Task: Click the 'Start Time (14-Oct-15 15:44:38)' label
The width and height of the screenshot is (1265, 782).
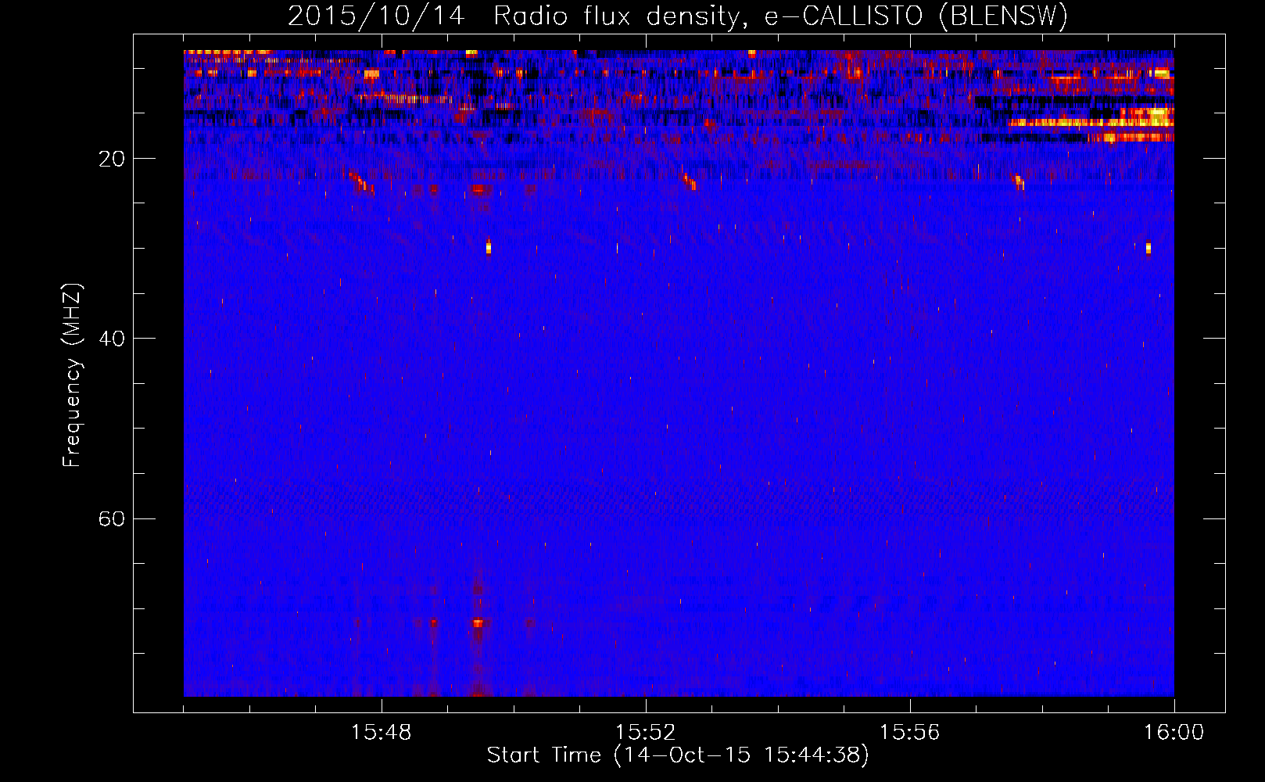Action: pos(678,755)
